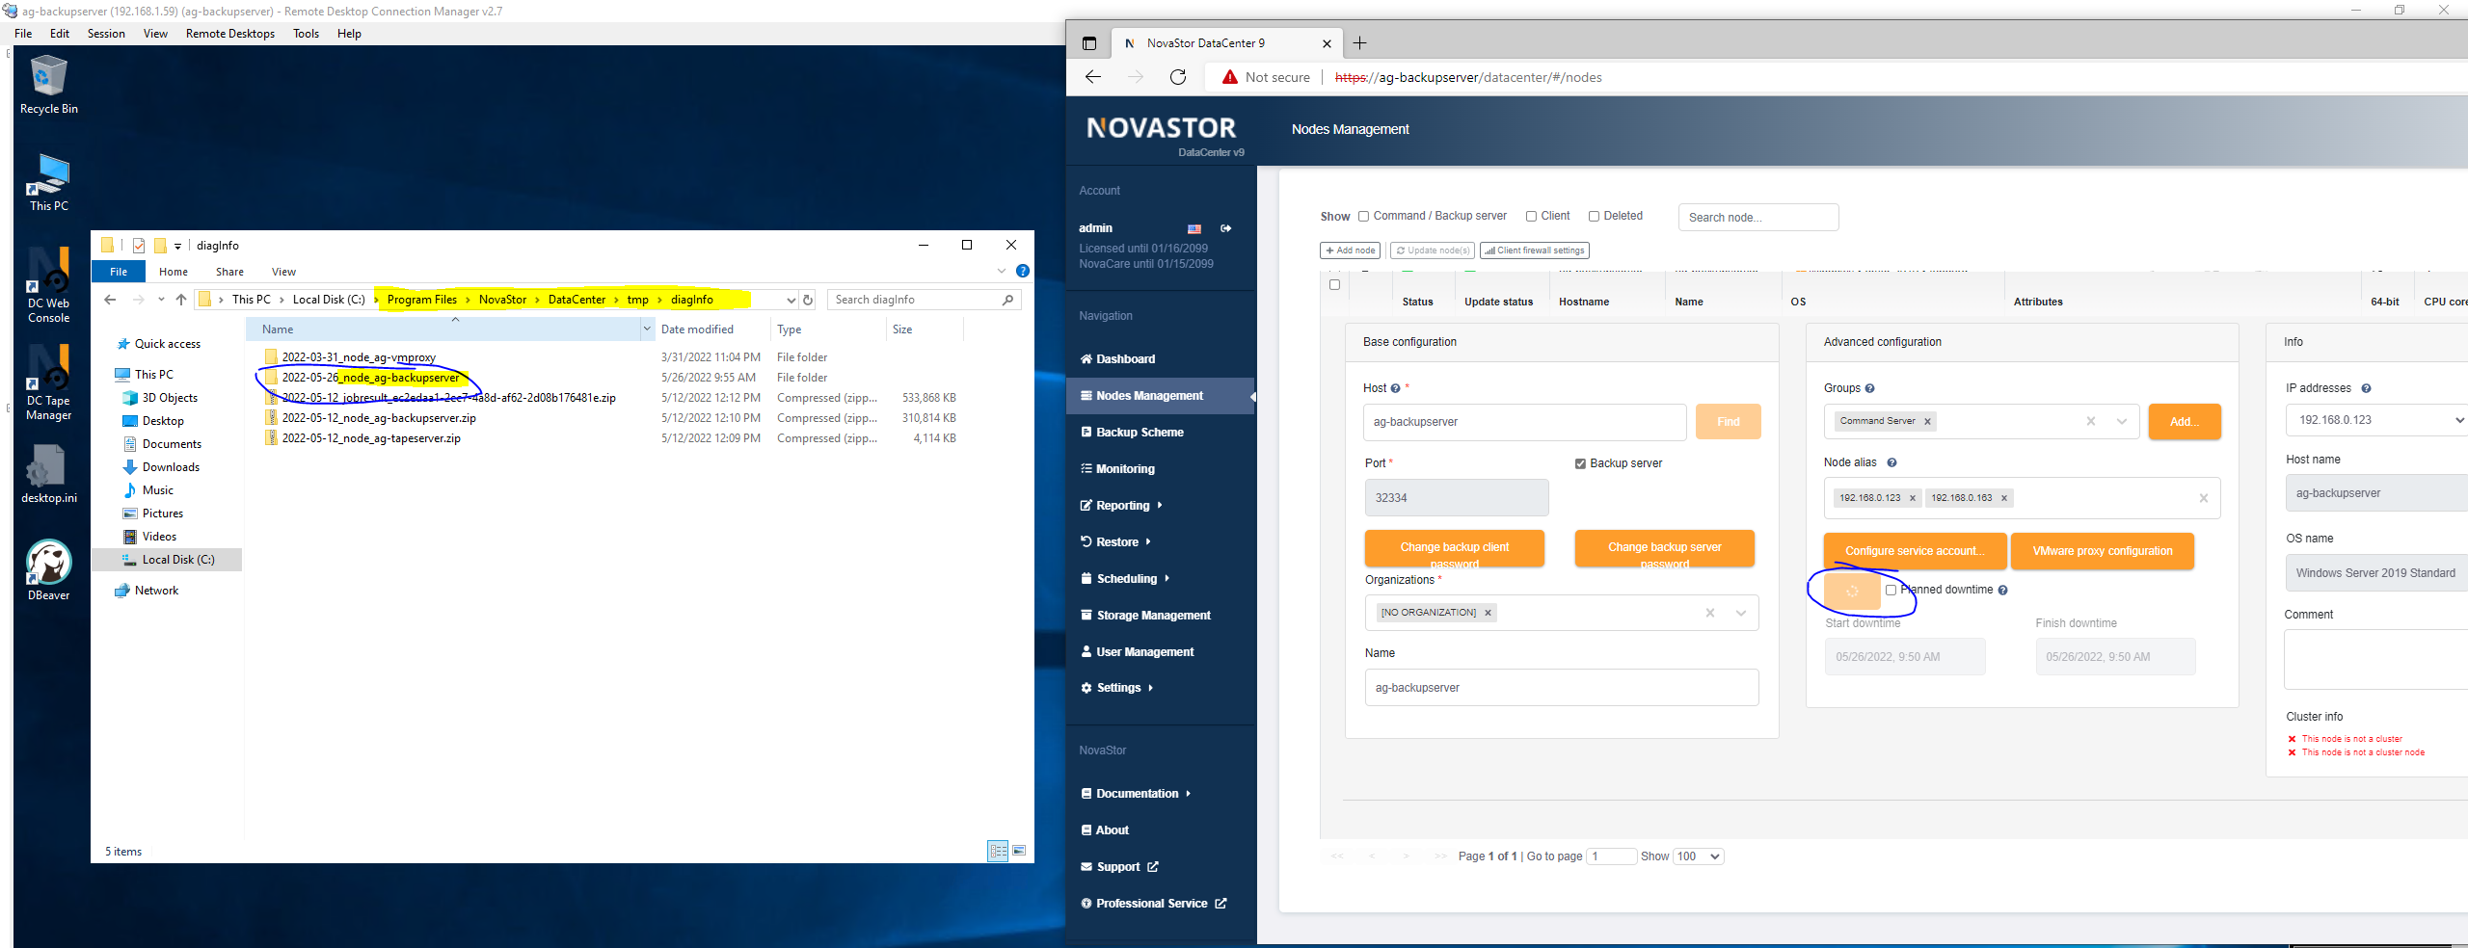
Task: Open the Session menu
Action: click(x=106, y=34)
